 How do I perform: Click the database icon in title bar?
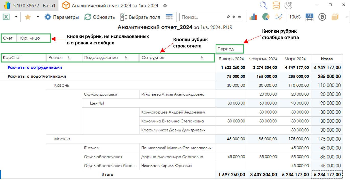(x=276, y=5)
